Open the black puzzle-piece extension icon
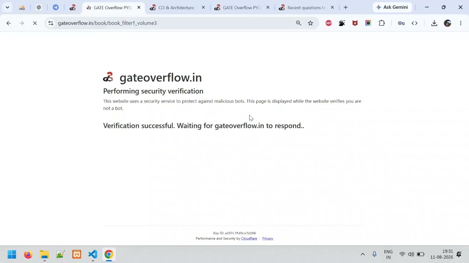 point(342,23)
